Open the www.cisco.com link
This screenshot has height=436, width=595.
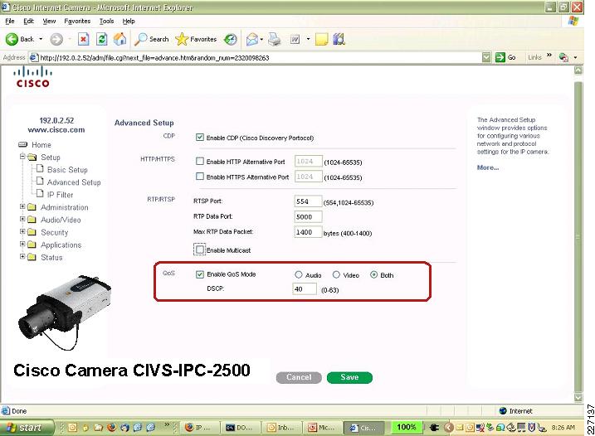(x=56, y=129)
